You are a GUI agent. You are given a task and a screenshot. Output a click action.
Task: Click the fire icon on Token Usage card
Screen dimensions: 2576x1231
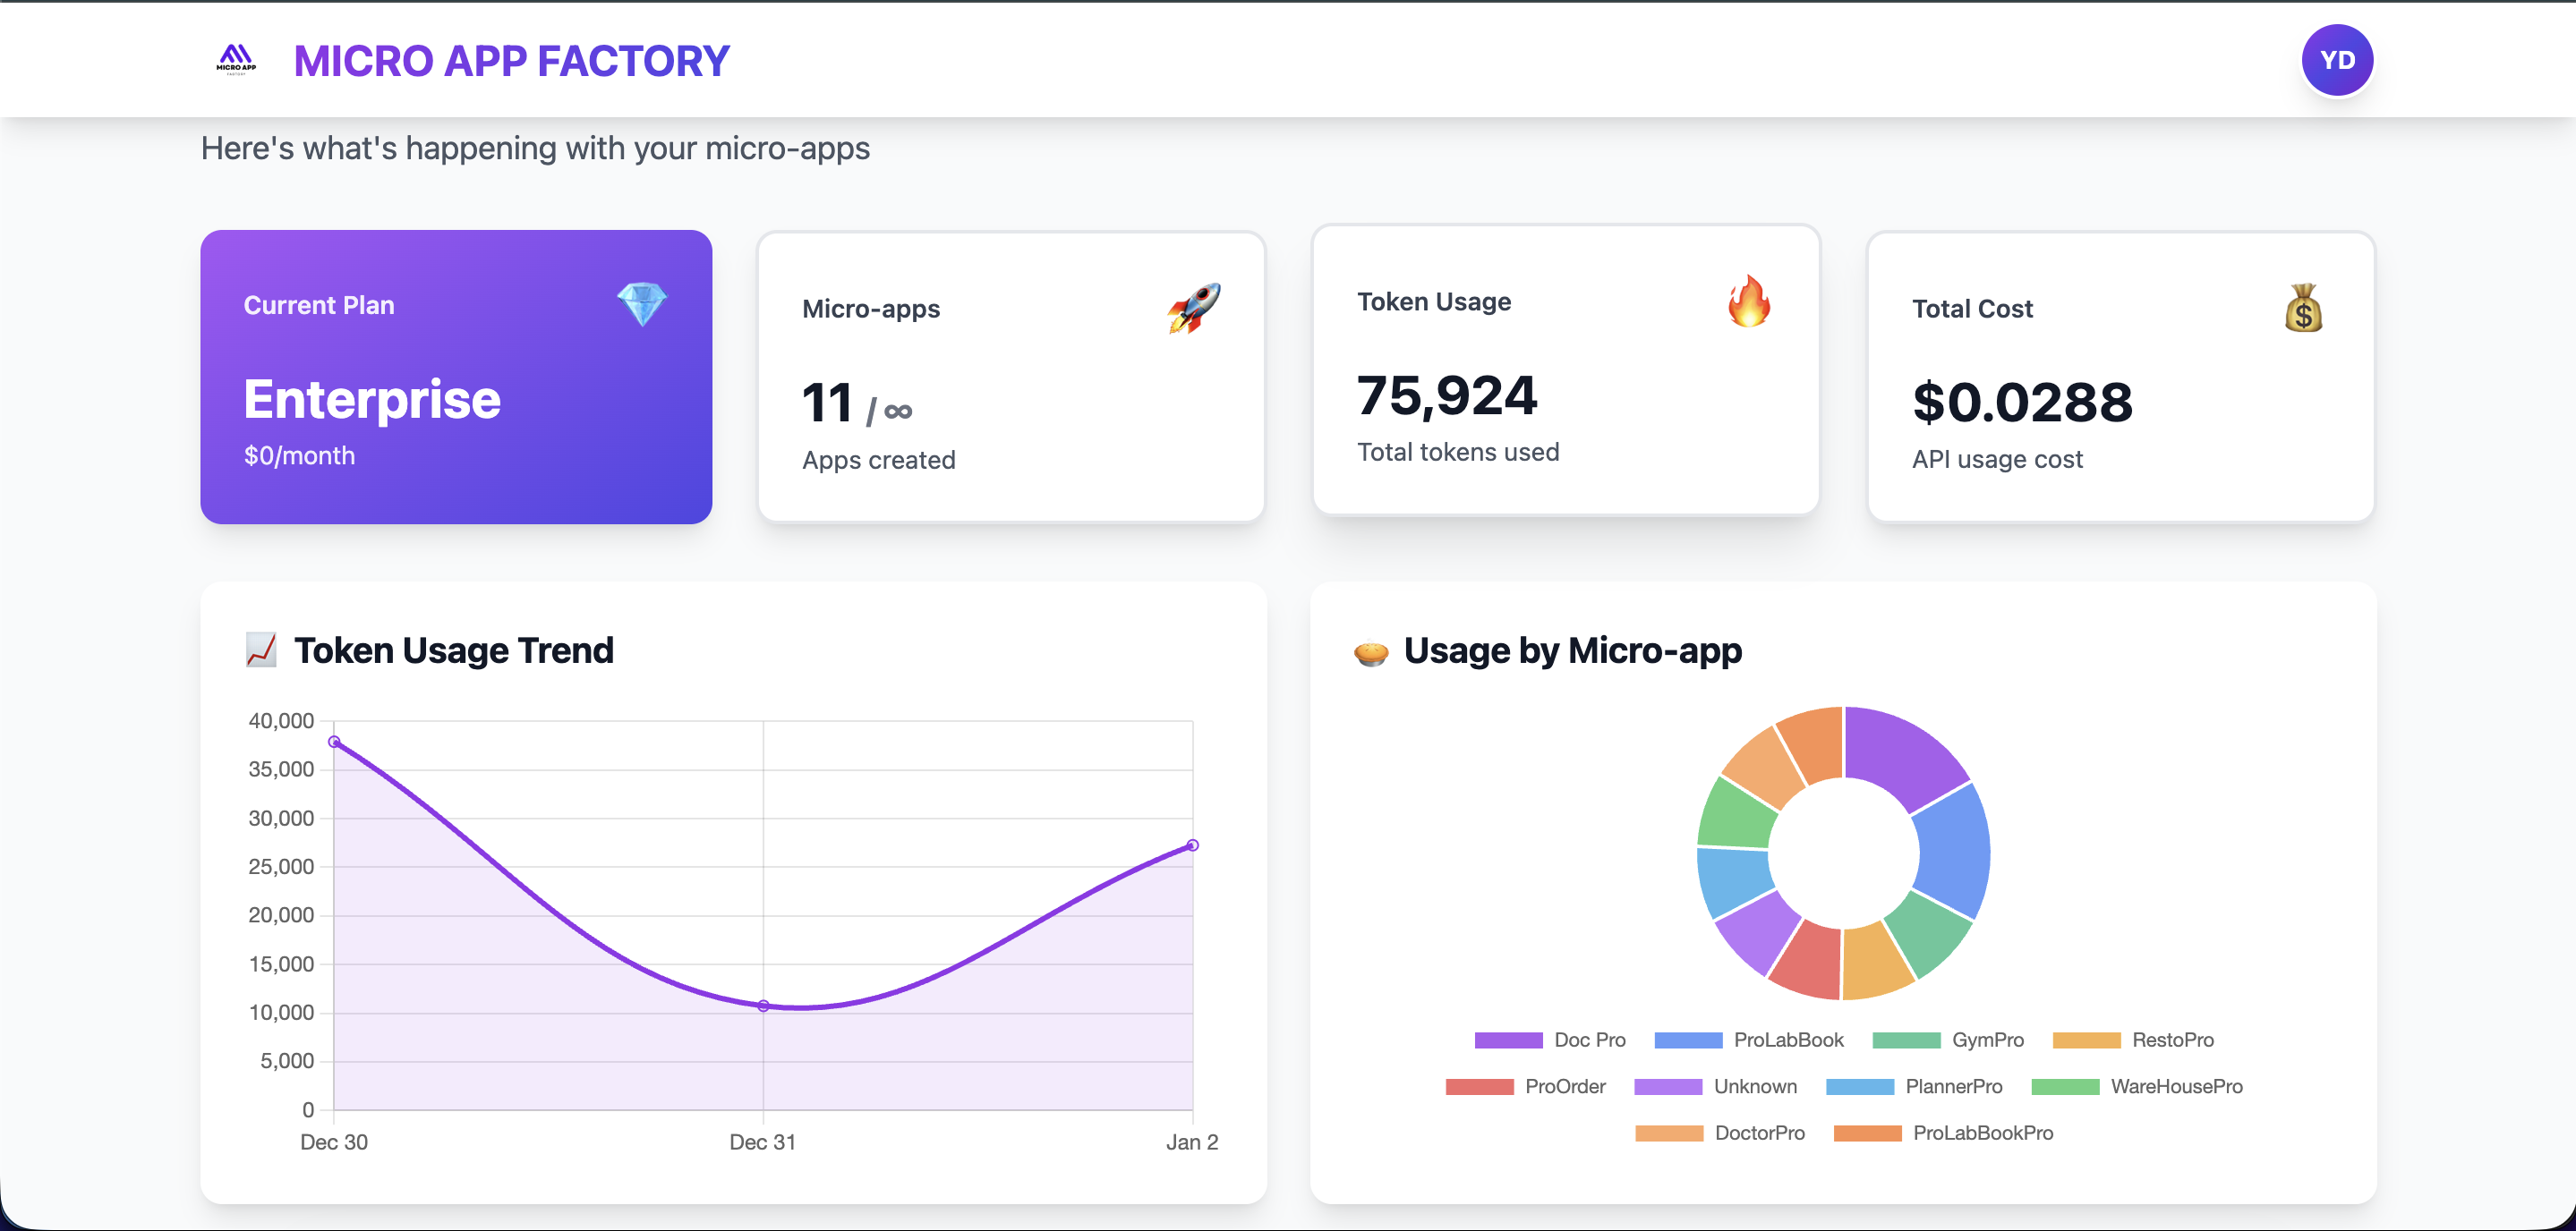pyautogui.click(x=1750, y=301)
